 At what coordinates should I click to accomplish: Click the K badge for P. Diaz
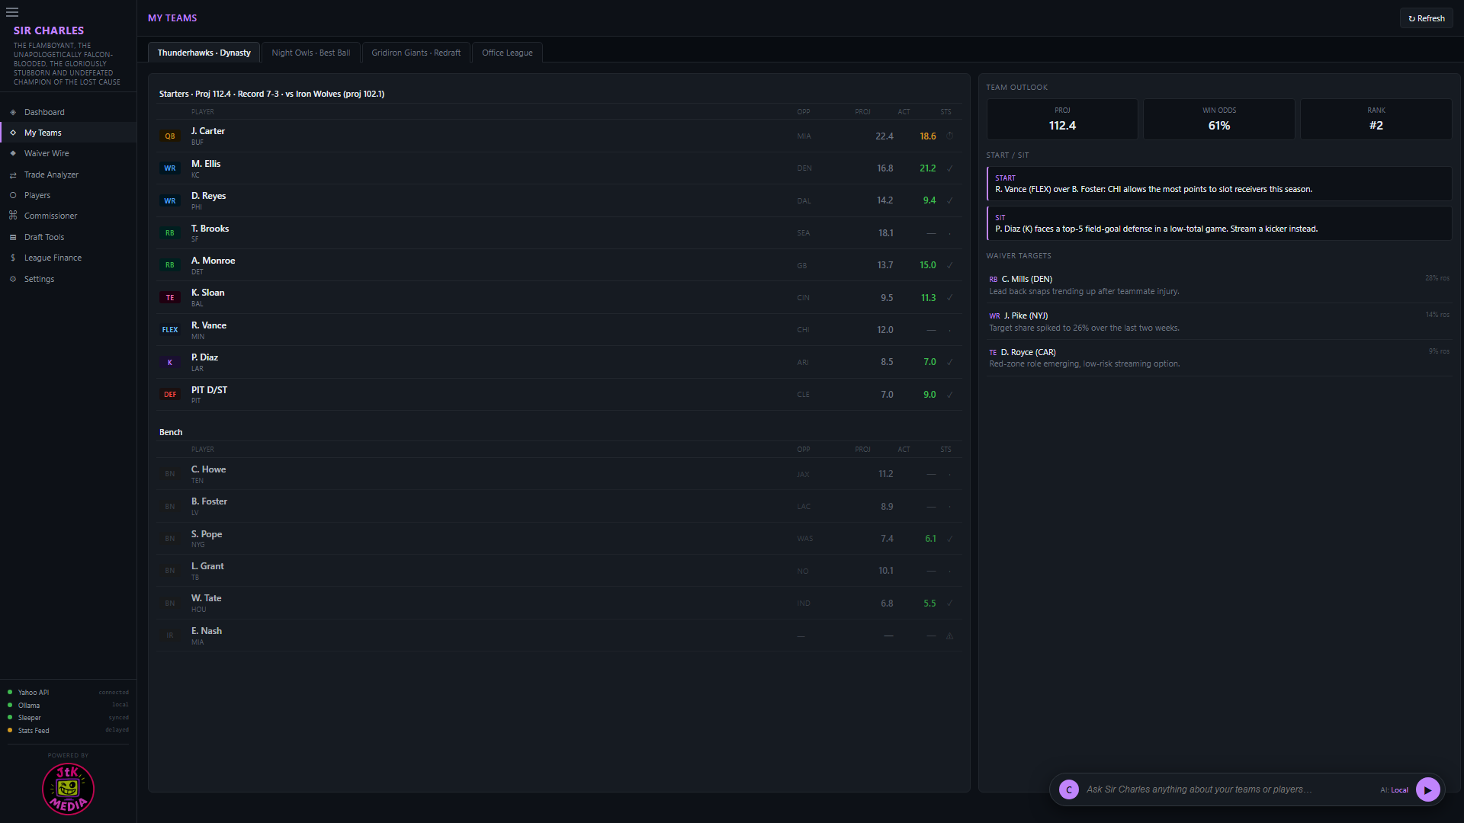(170, 363)
